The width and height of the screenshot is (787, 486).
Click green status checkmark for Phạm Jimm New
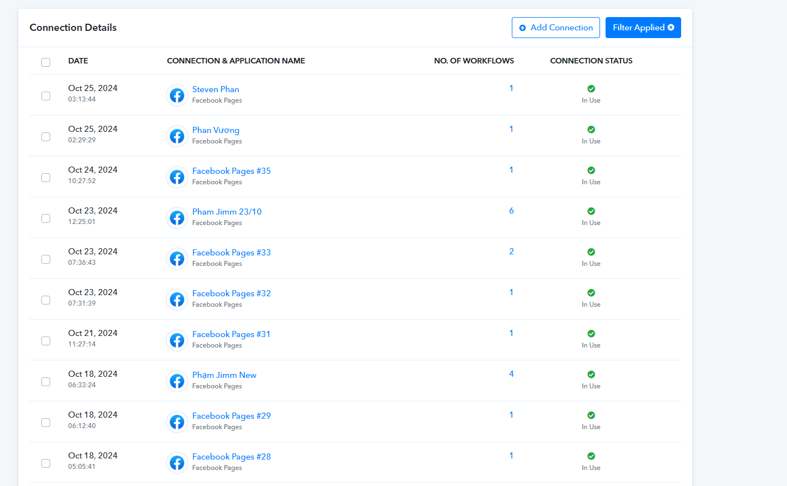[x=591, y=375]
